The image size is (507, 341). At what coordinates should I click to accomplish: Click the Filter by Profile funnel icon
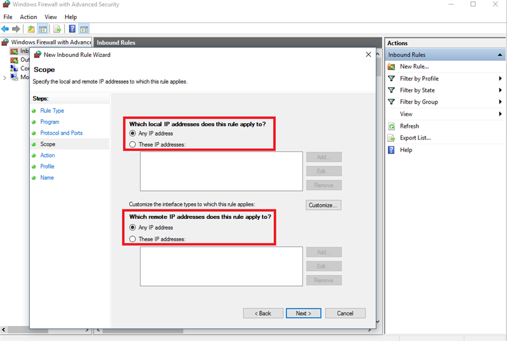(392, 78)
